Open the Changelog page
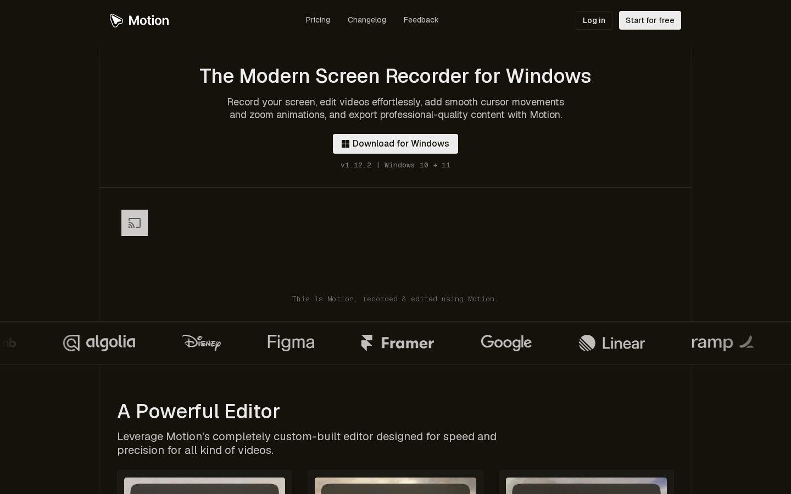Screen dimensions: 791x494 367,20
